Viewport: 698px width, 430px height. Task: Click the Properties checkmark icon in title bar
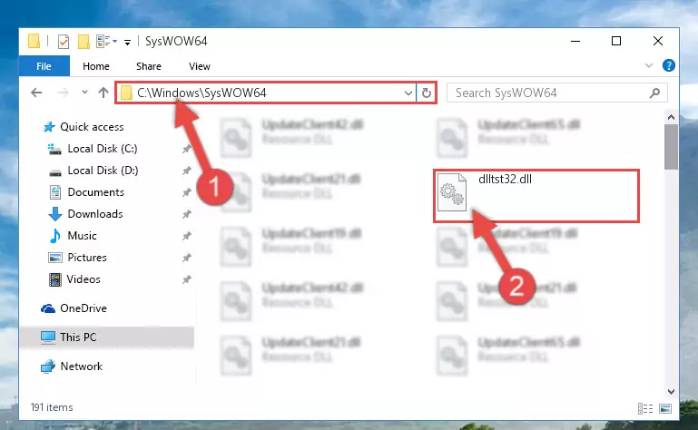pyautogui.click(x=64, y=42)
